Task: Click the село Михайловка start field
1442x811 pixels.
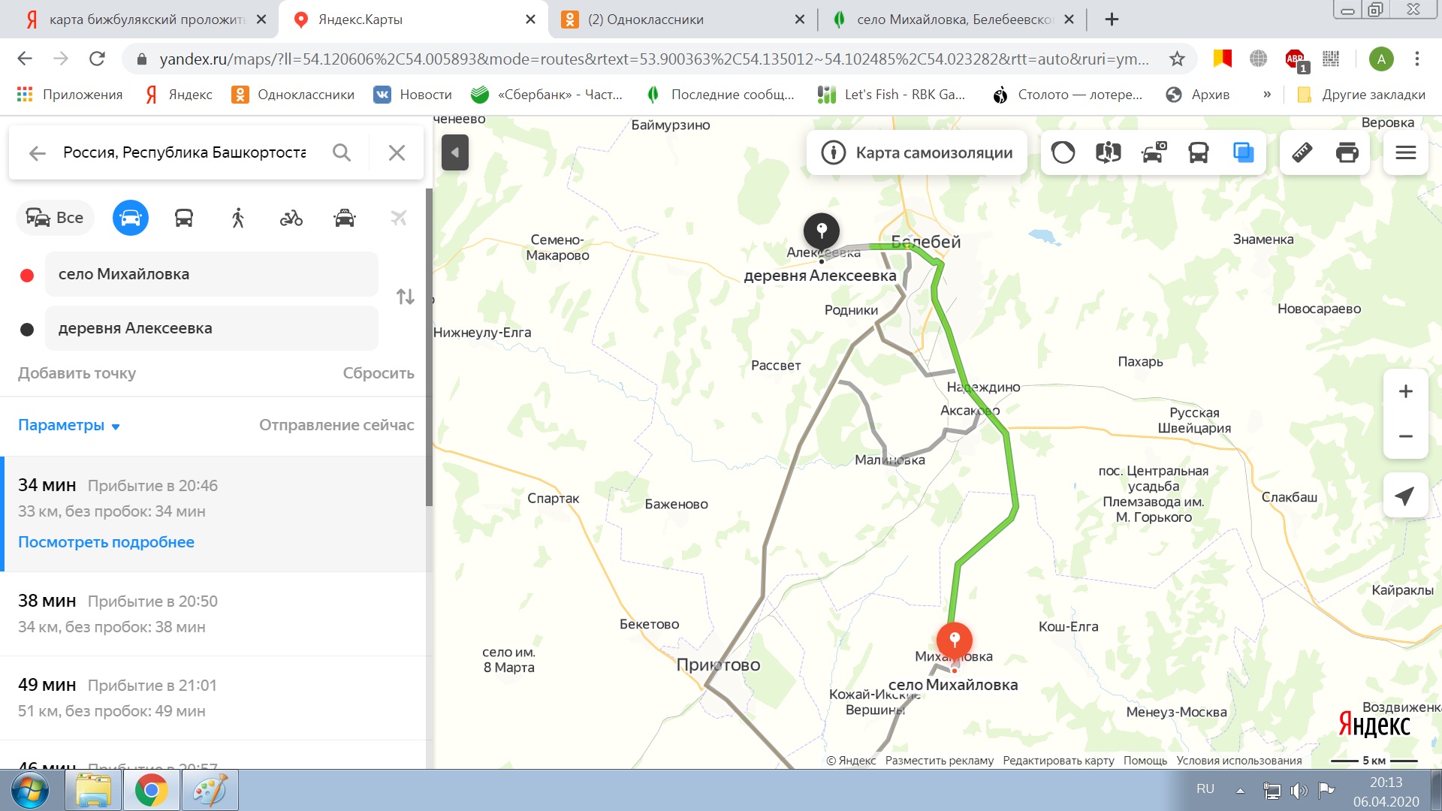Action: 212,274
